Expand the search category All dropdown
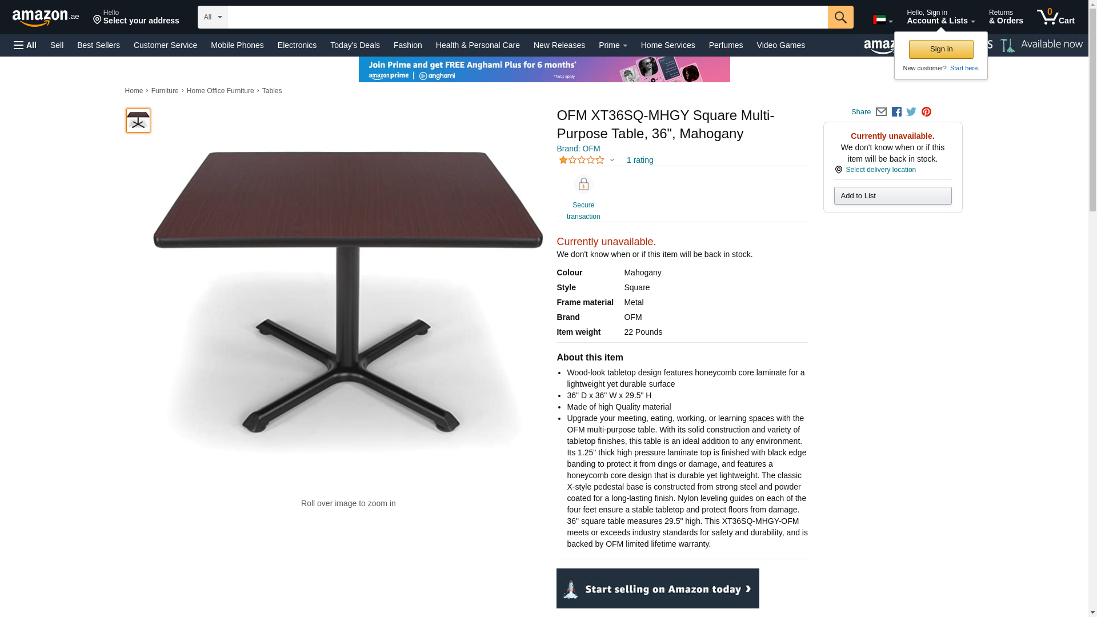Image resolution: width=1097 pixels, height=617 pixels. tap(213, 17)
